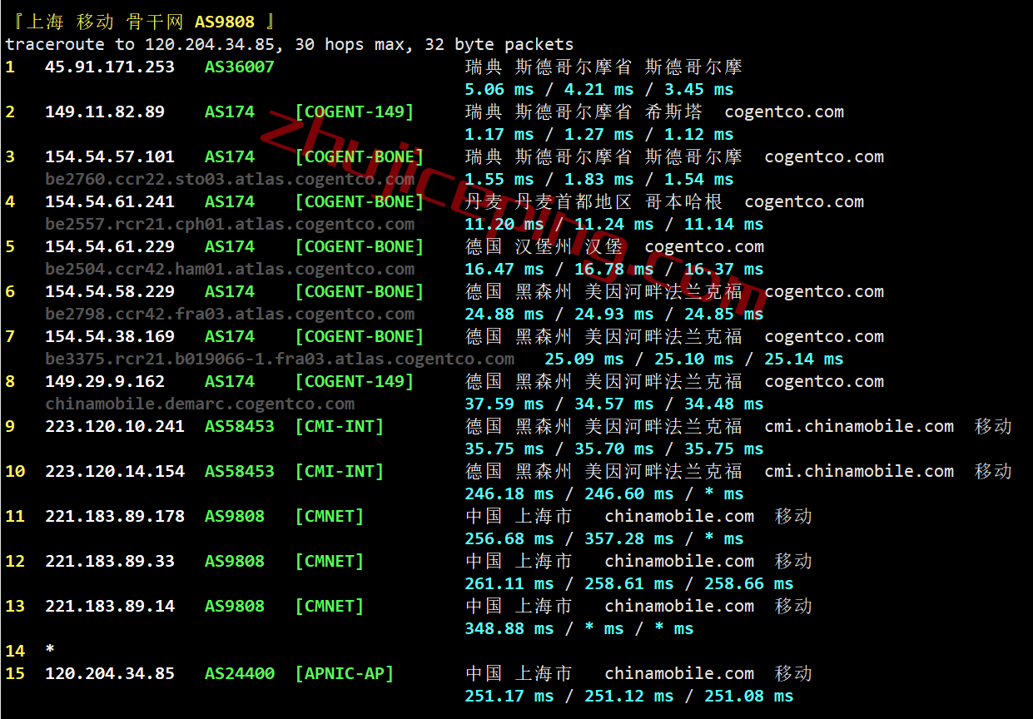Click the '246.18 ms' latency value

(x=509, y=493)
